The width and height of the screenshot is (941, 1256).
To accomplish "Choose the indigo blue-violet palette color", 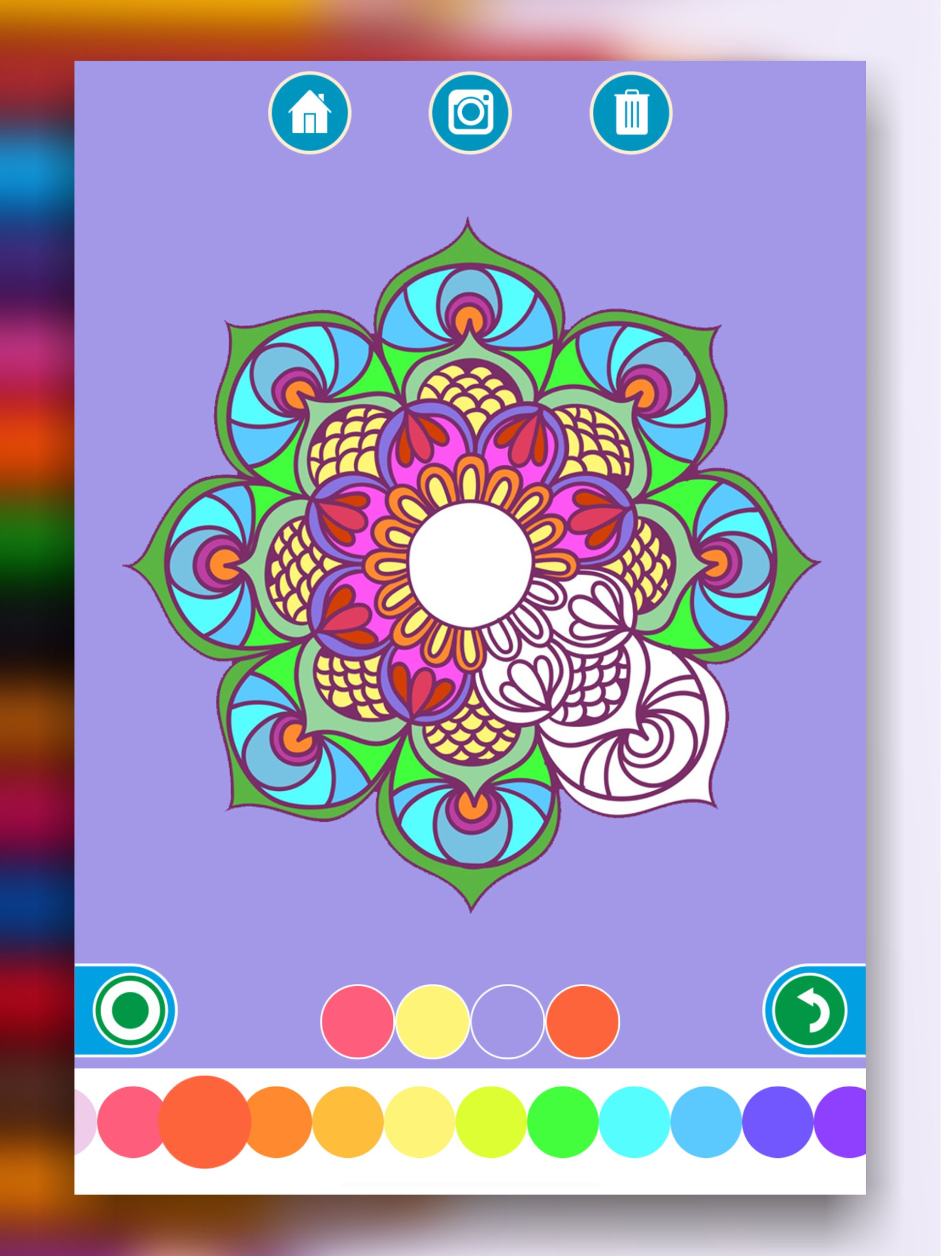I will pos(777,1122).
